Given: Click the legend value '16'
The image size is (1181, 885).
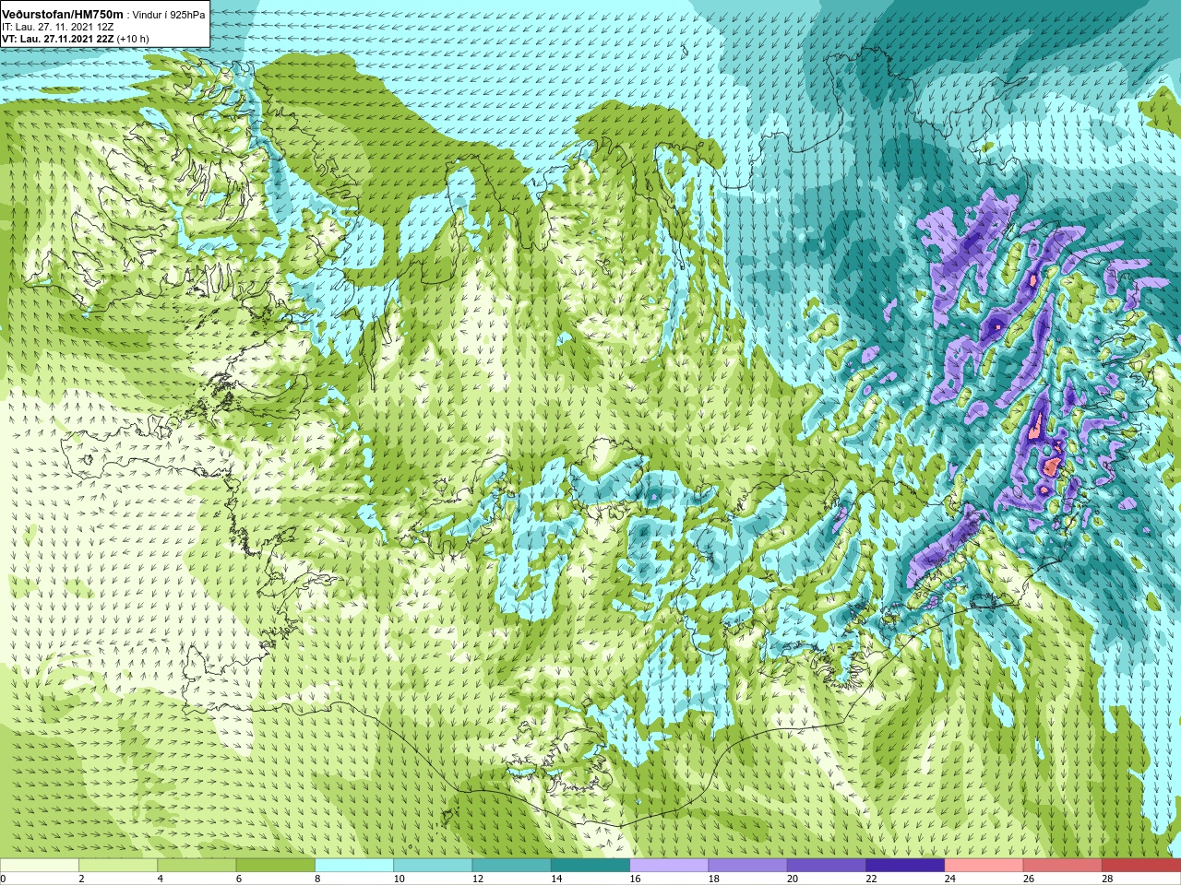Looking at the screenshot, I should click(x=635, y=879).
